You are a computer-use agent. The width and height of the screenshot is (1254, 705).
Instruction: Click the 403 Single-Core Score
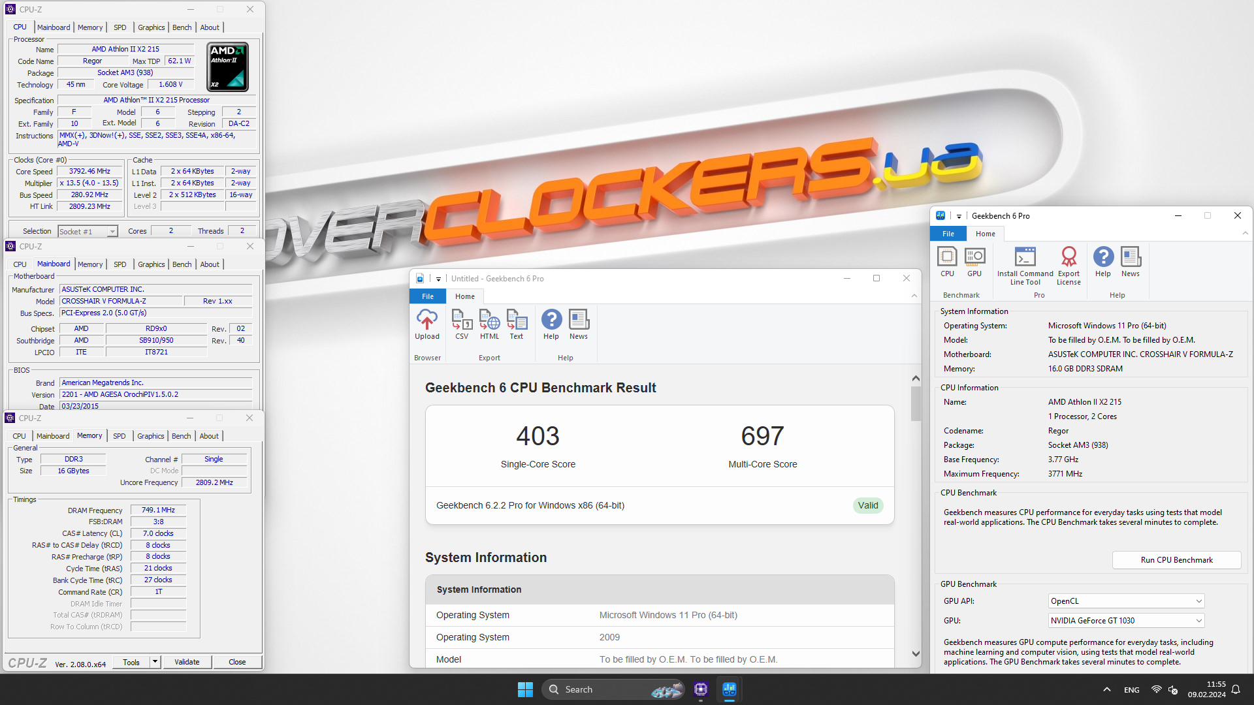pyautogui.click(x=538, y=436)
